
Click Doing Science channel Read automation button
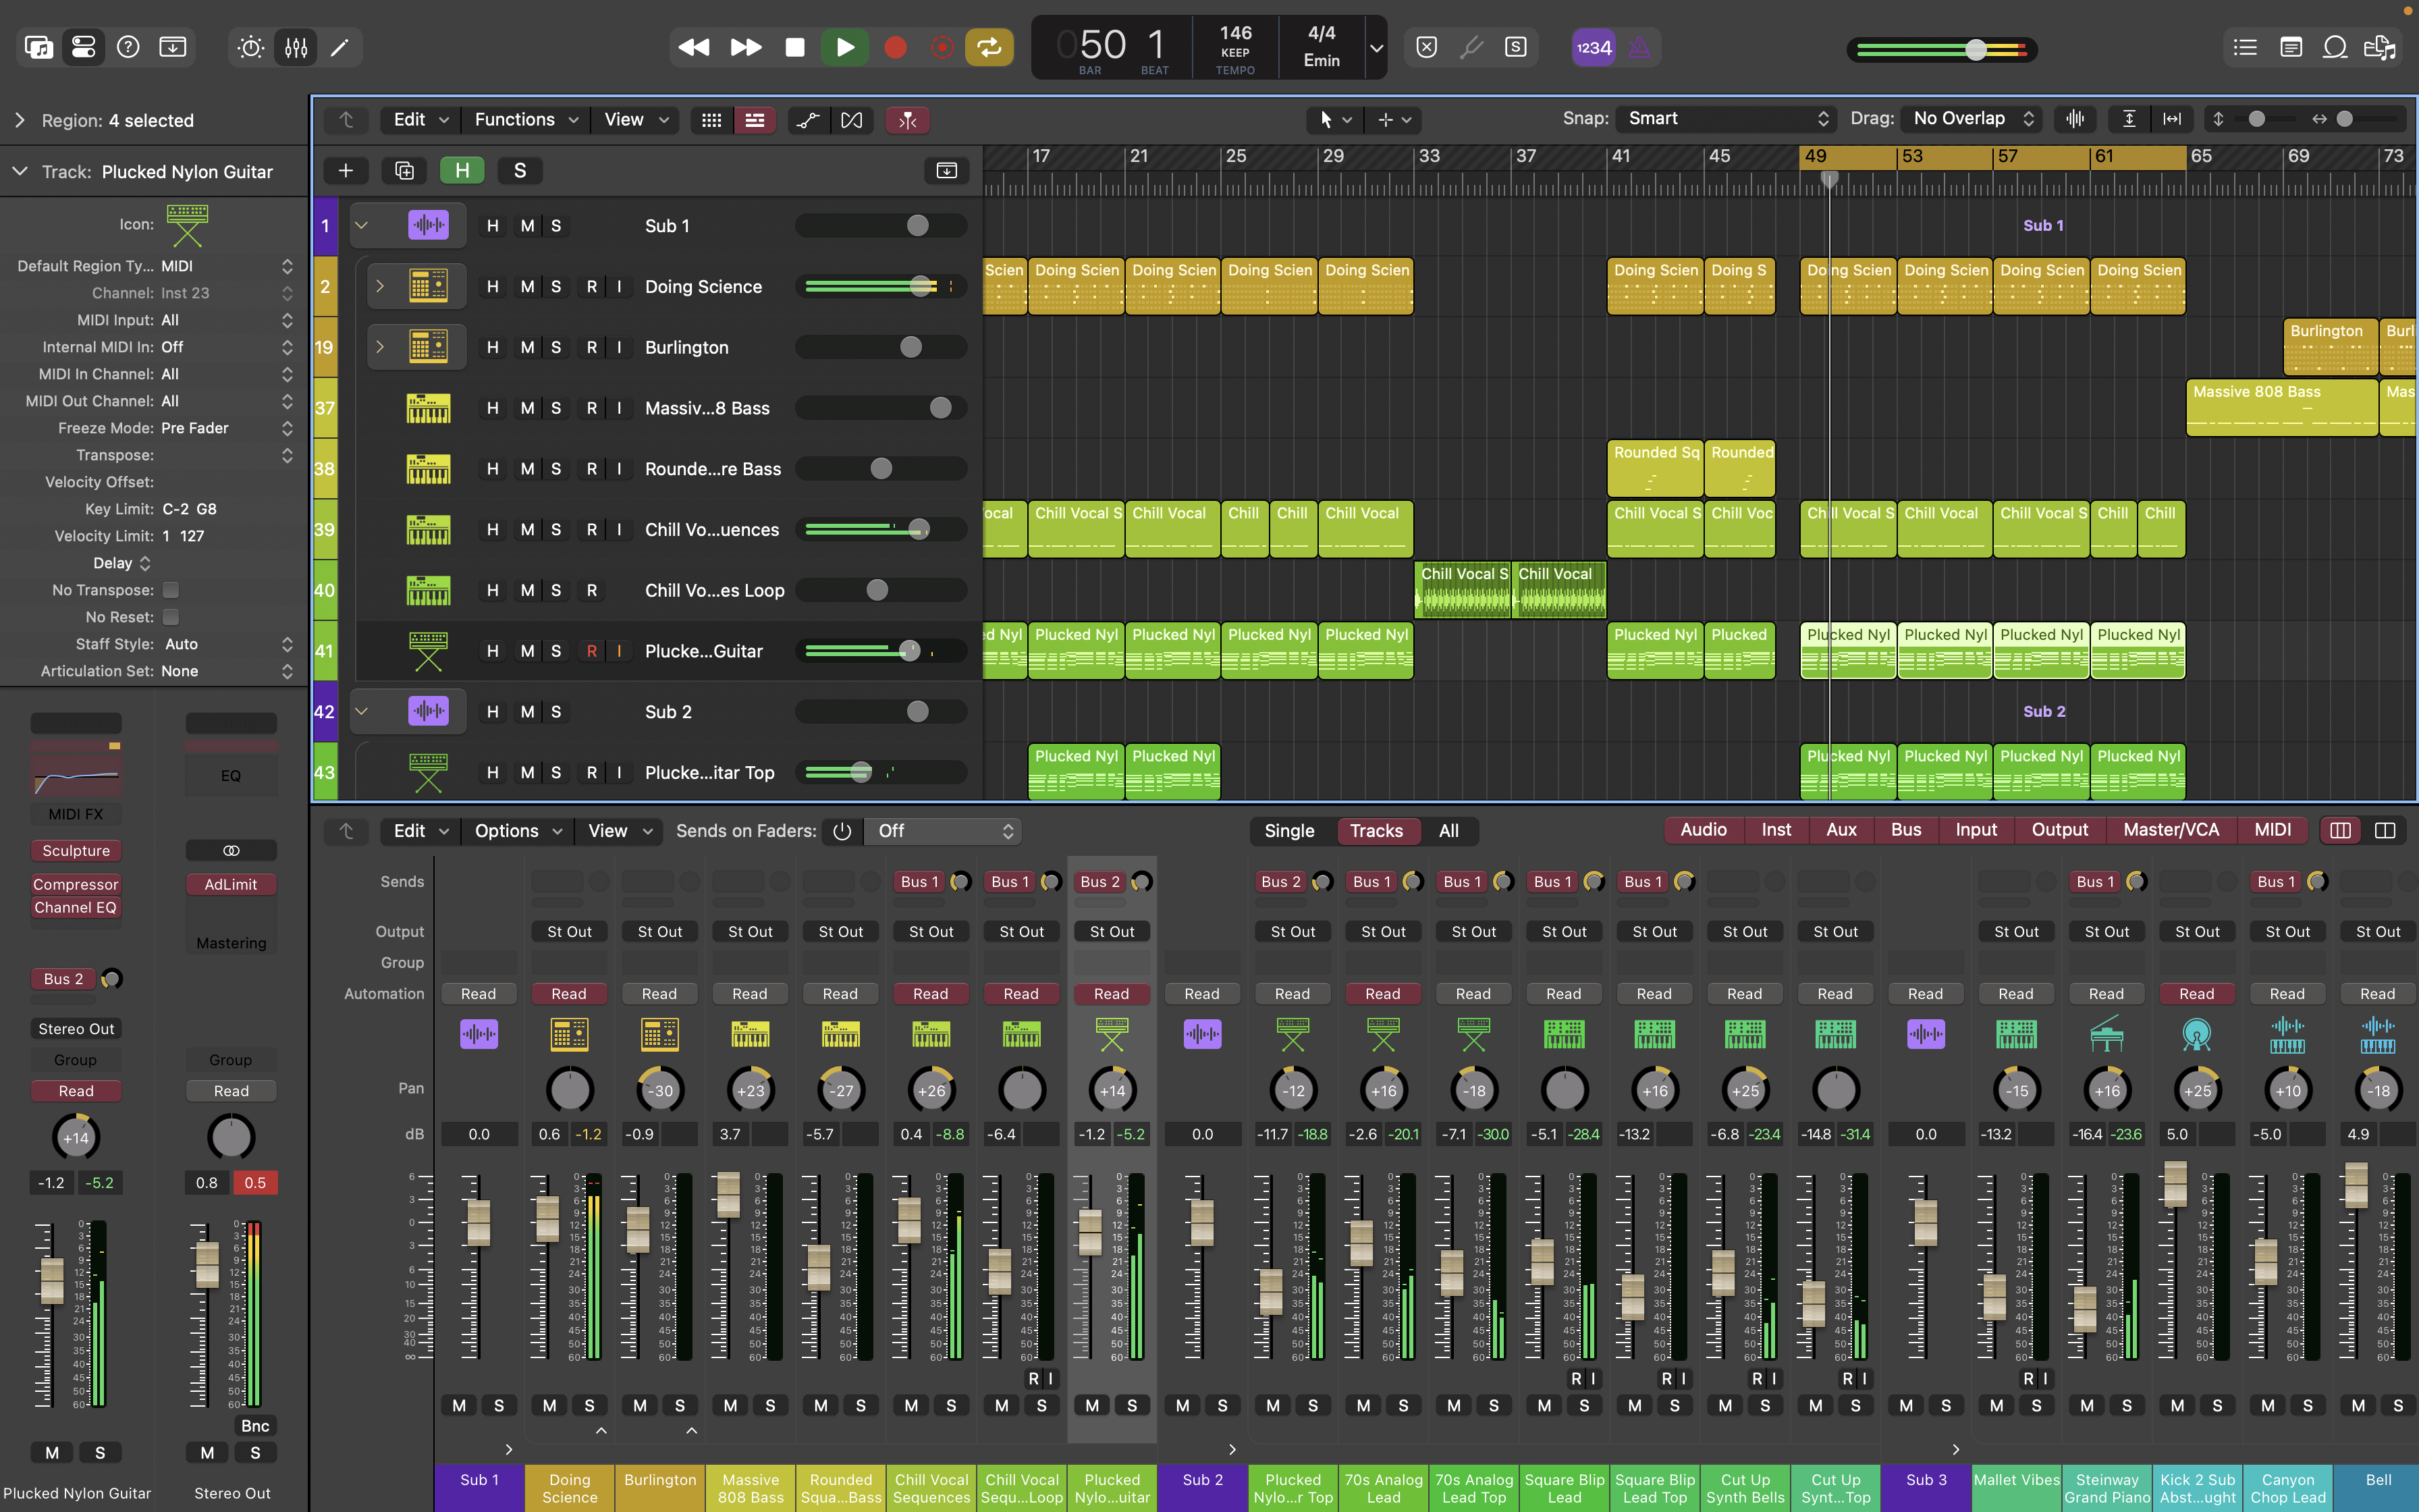pyautogui.click(x=569, y=994)
